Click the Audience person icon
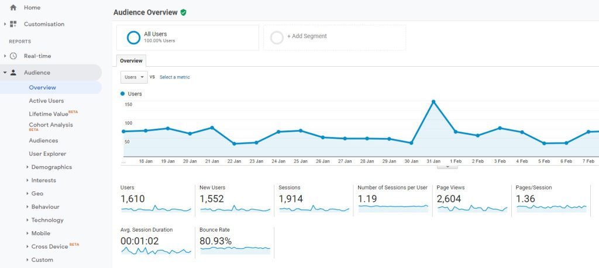This screenshot has width=599, height=268. (x=13, y=73)
